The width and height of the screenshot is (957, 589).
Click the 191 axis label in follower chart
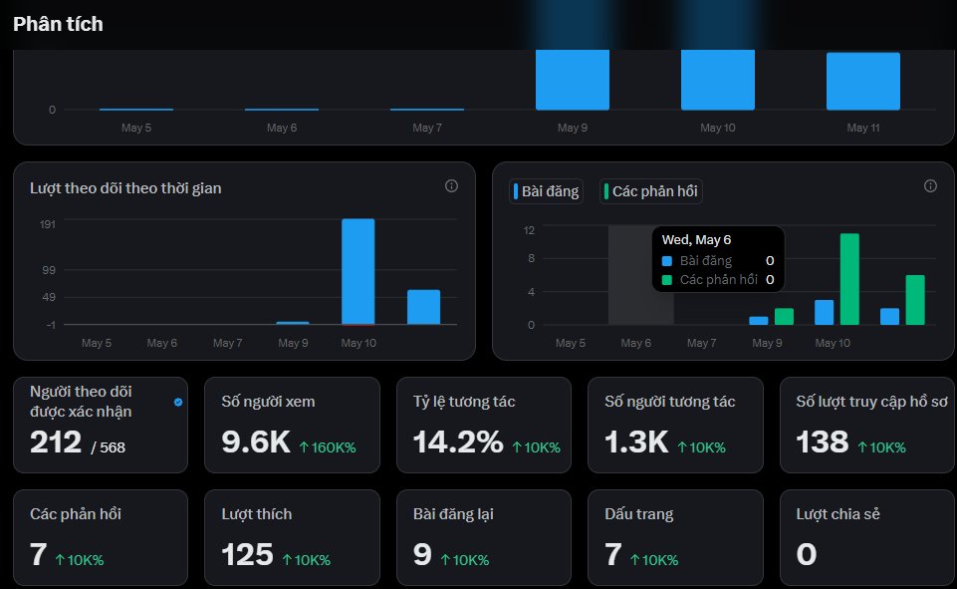point(48,224)
